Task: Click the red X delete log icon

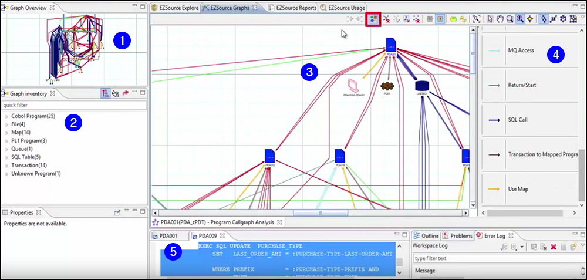Action: 554,247
